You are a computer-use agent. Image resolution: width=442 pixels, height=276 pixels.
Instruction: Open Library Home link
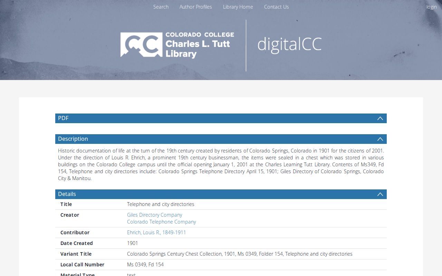(238, 7)
